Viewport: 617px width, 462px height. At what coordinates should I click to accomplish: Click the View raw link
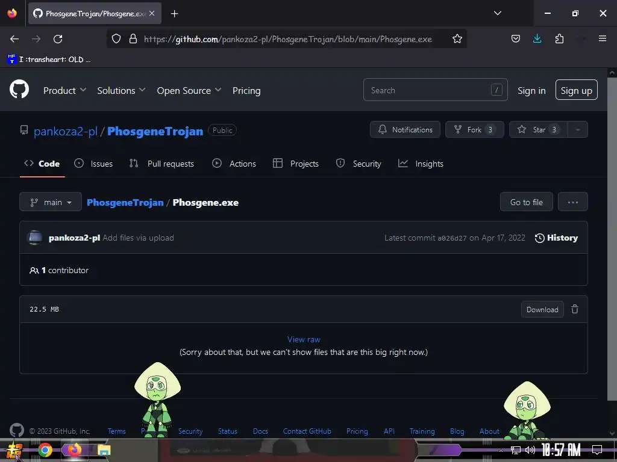pos(304,339)
